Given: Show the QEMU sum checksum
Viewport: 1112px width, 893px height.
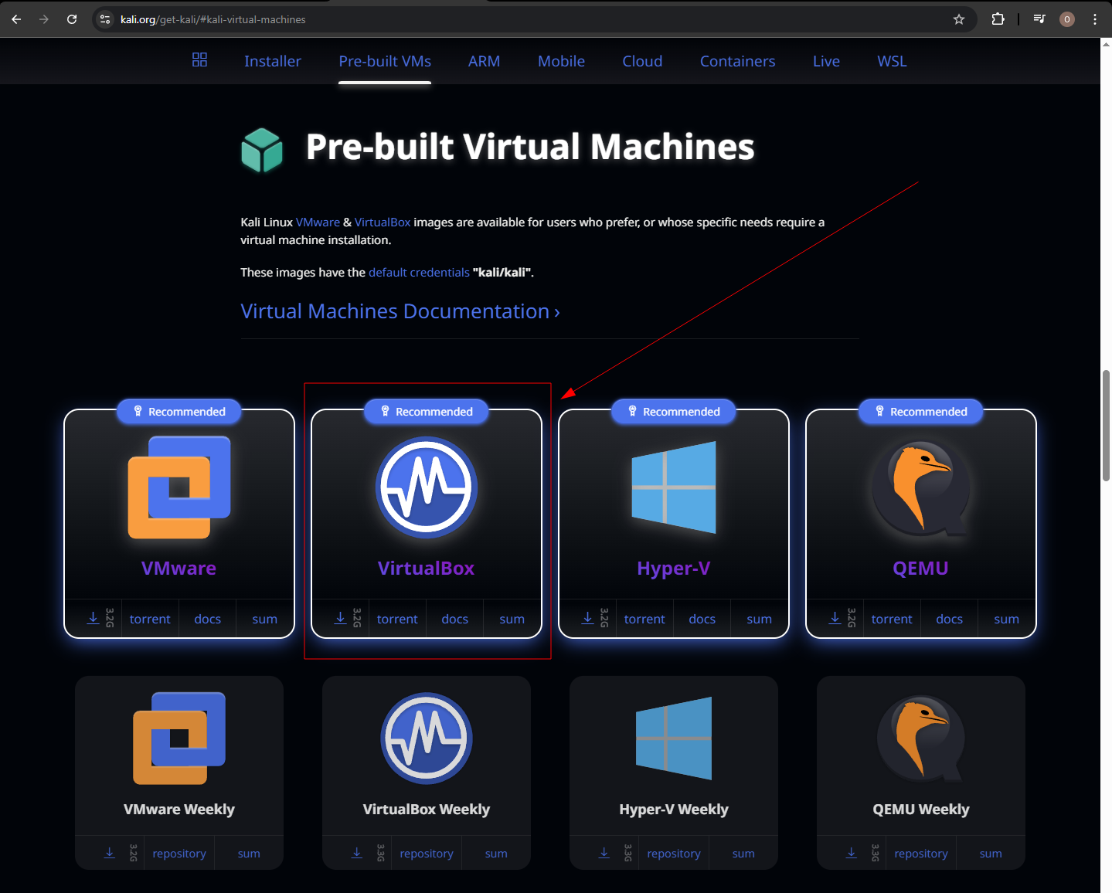Looking at the screenshot, I should coord(1006,619).
